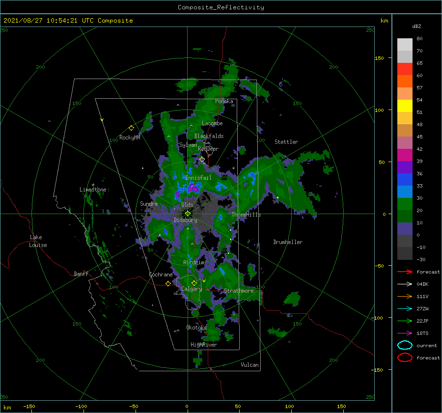Click the yellow radar-site diamond below Olds

tap(188, 214)
